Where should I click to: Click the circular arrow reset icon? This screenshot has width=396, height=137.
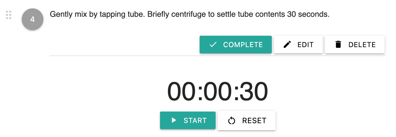[x=232, y=120]
